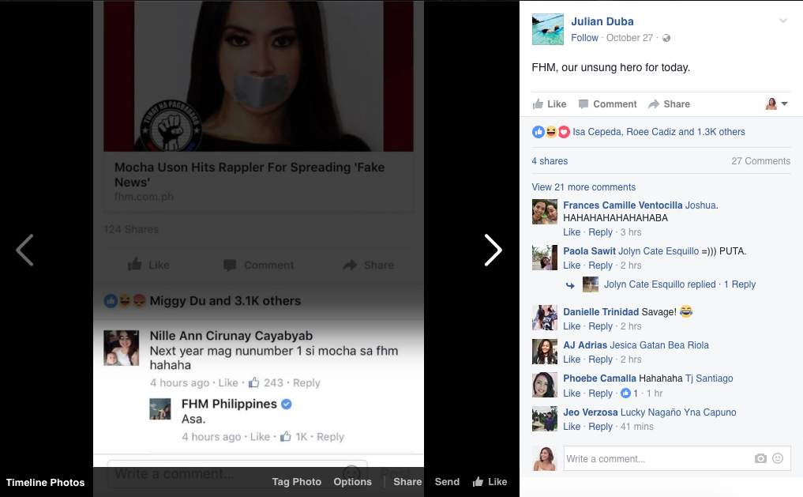The width and height of the screenshot is (803, 497).
Task: Open Phoebe Camalla's profile
Action: click(x=600, y=378)
